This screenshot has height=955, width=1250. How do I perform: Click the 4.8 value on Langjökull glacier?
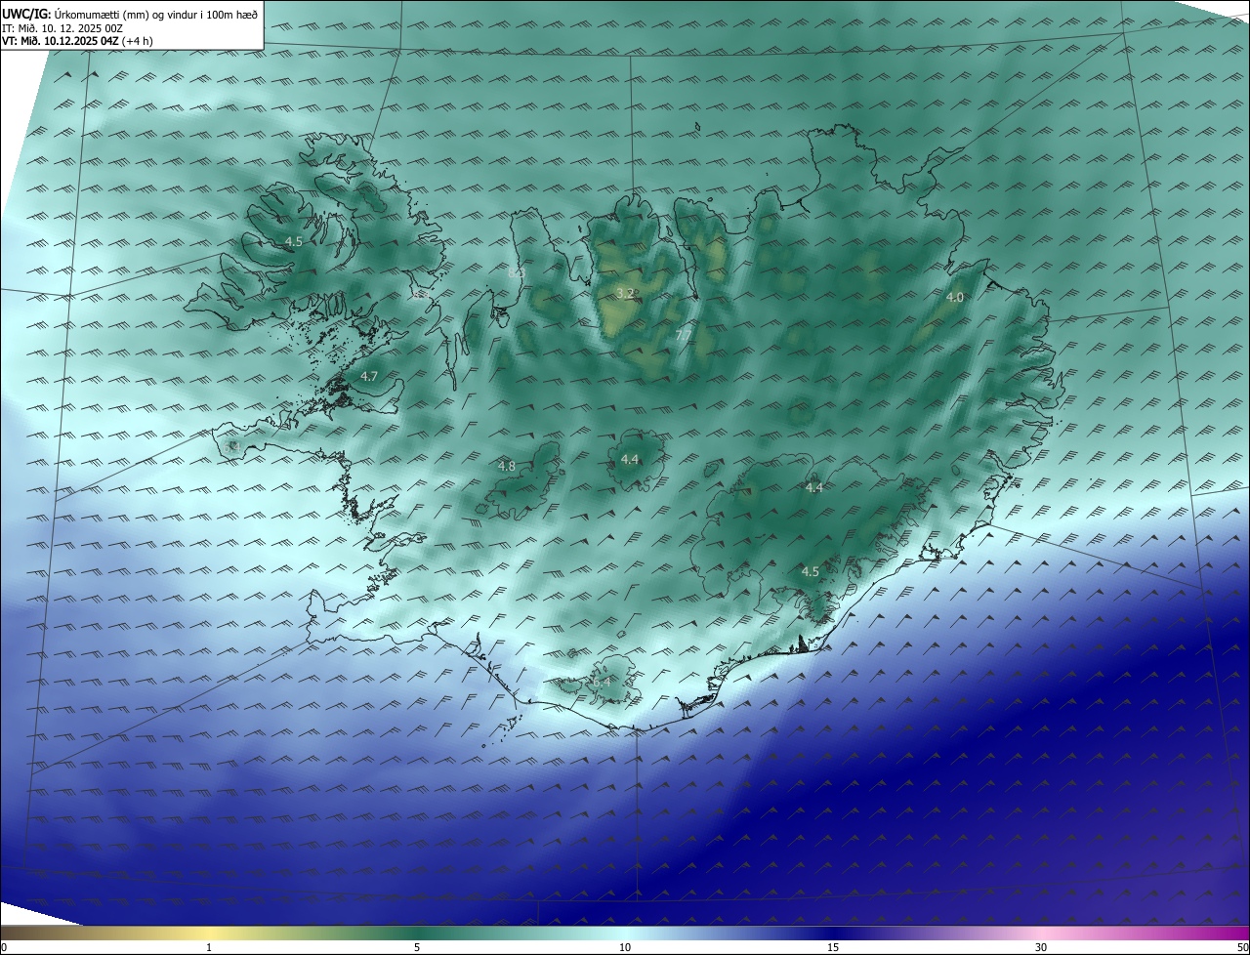506,467
